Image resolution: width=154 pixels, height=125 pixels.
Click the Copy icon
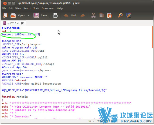(x=101, y=15)
